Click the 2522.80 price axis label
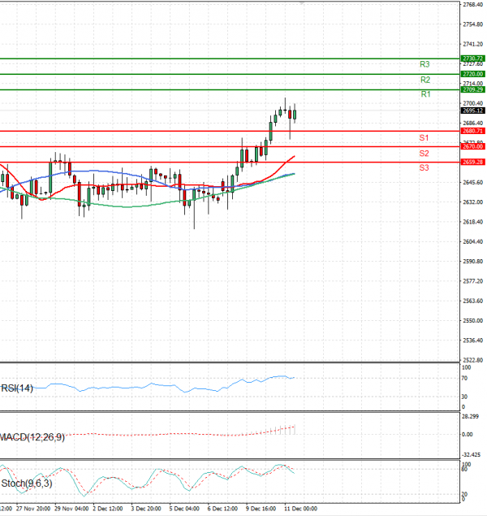This screenshot has height=516, width=487. 473,360
